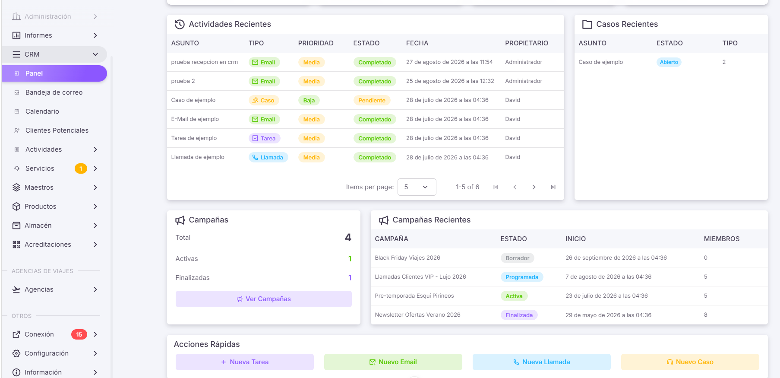Open the Panel menu item
Image resolution: width=780 pixels, height=378 pixels.
(54, 73)
